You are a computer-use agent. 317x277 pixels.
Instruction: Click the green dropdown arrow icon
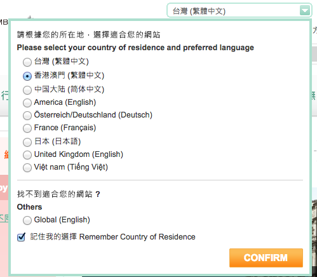(x=305, y=11)
